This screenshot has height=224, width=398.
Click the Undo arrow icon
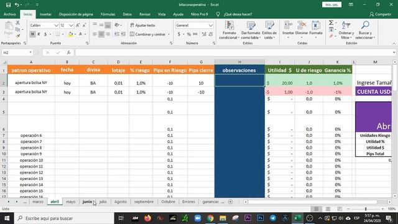tap(17, 5)
